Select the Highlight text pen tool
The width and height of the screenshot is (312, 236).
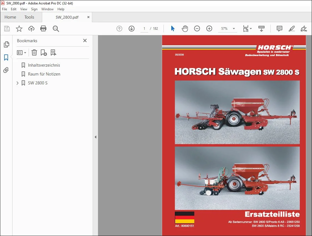(291, 29)
